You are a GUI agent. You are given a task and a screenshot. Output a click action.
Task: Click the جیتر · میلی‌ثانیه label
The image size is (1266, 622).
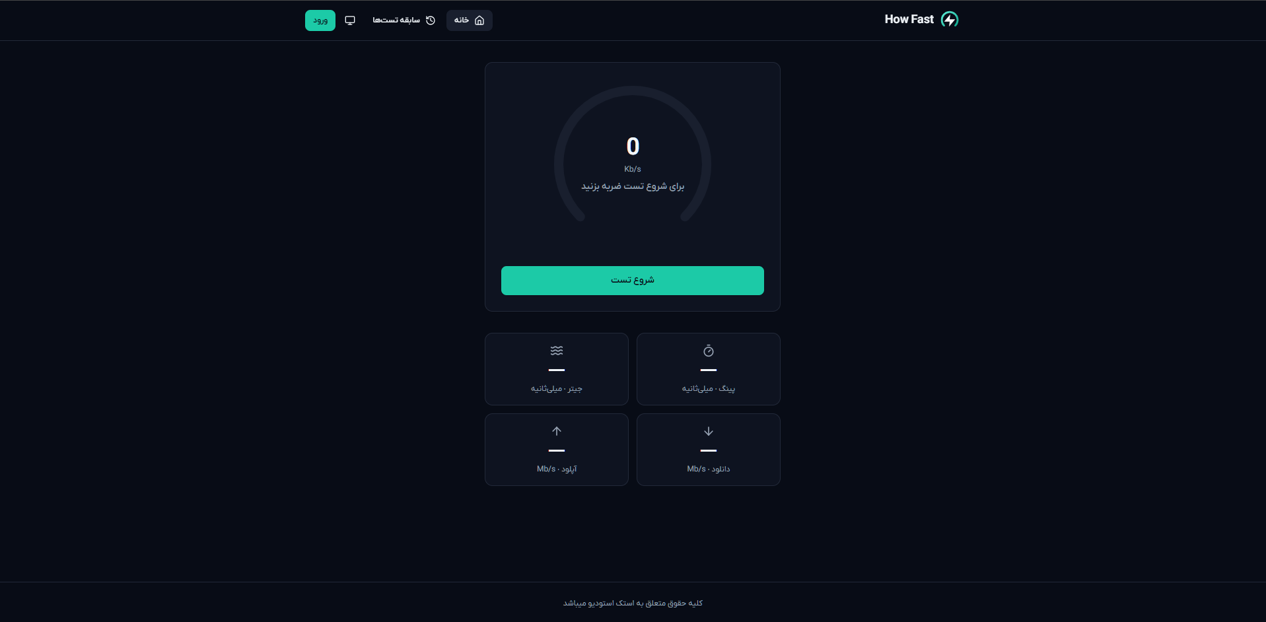[557, 389]
